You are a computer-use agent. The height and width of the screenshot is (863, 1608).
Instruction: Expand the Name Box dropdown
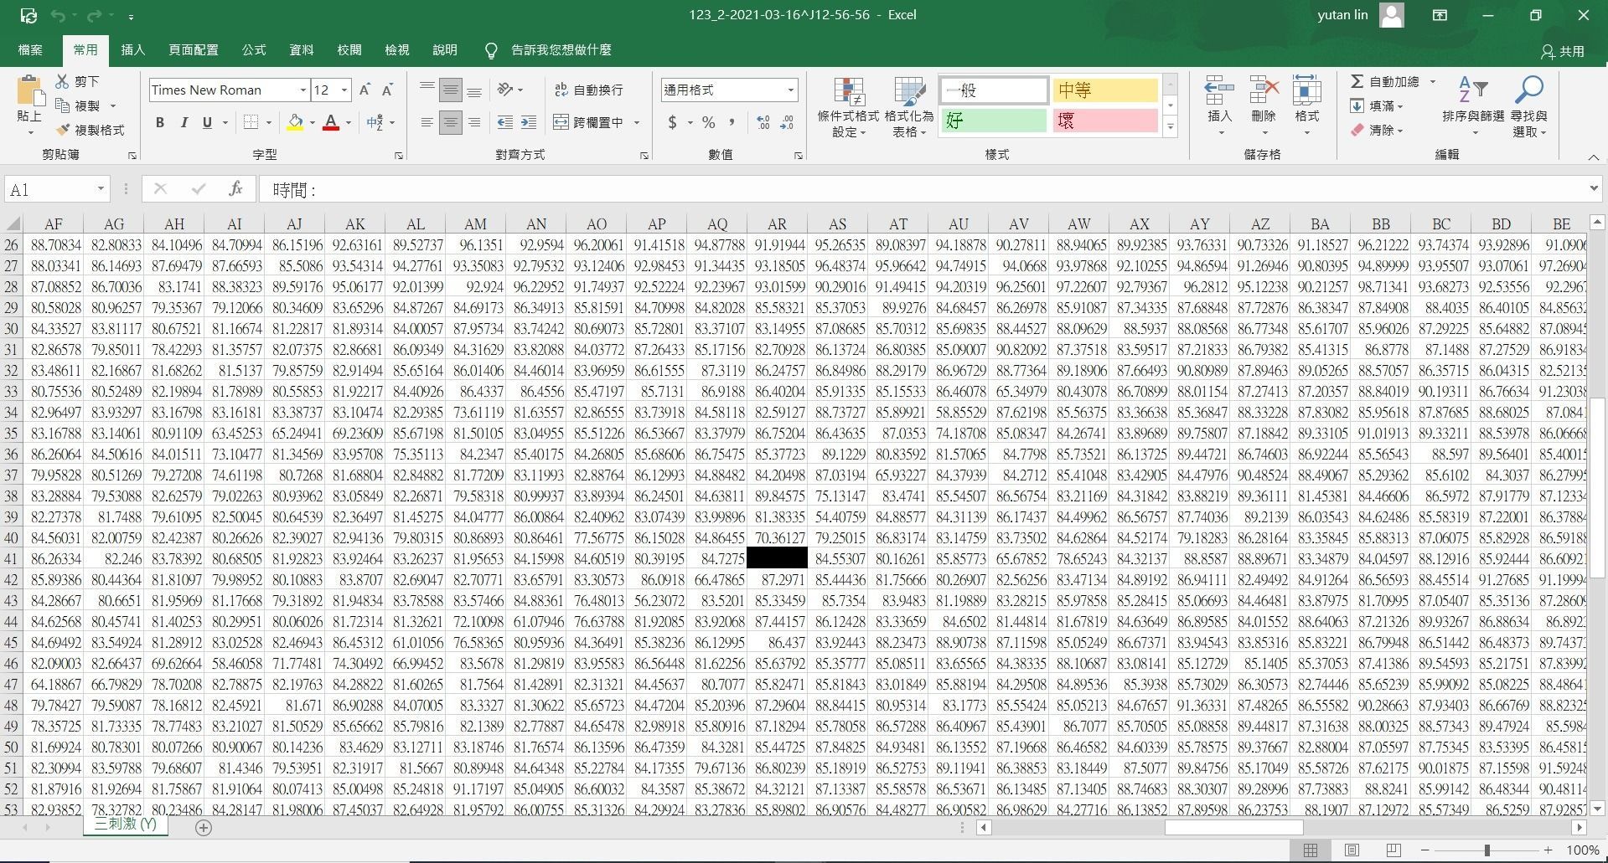coord(101,189)
